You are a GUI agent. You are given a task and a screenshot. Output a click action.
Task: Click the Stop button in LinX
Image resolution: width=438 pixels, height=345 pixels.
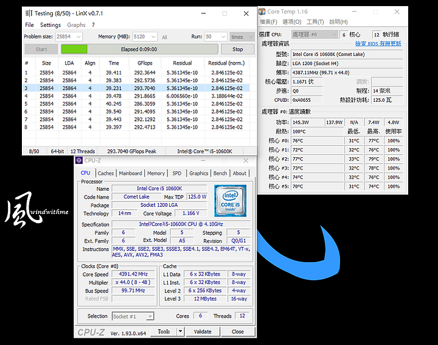pyautogui.click(x=238, y=49)
